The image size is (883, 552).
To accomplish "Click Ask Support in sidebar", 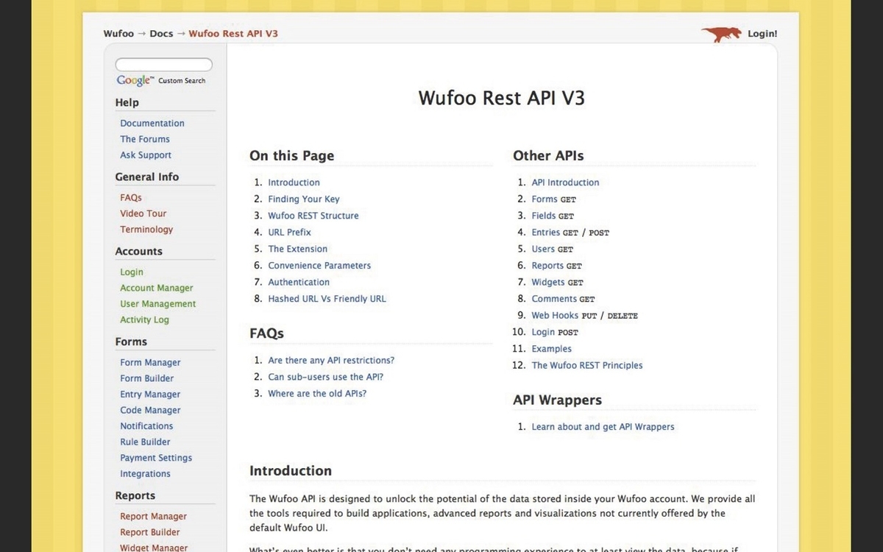I will [x=146, y=155].
